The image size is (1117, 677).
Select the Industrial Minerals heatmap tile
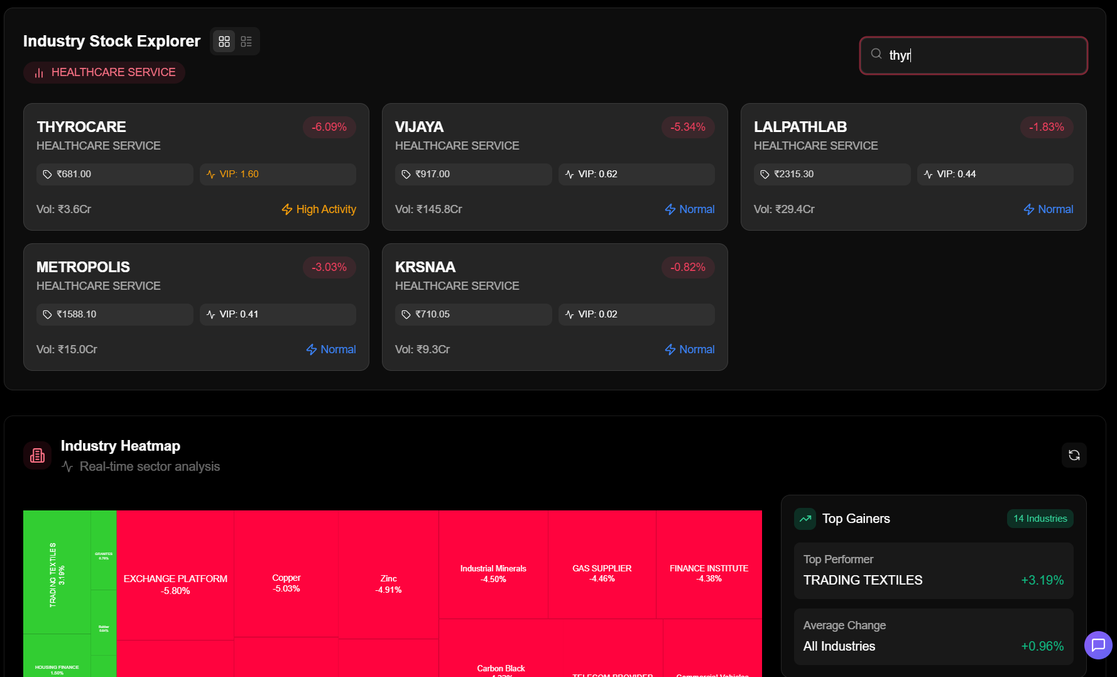tap(493, 564)
